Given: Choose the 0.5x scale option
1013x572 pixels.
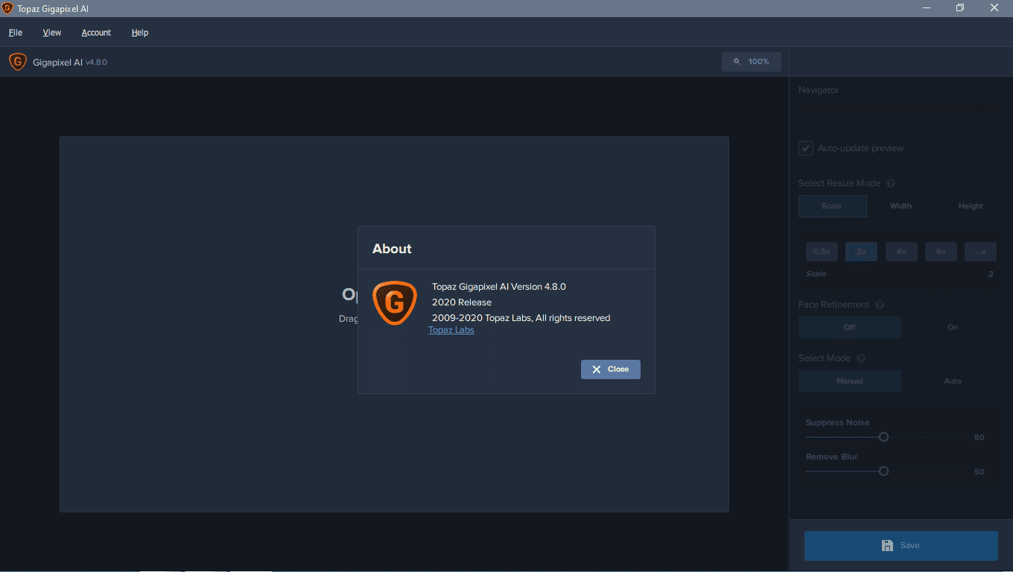Looking at the screenshot, I should tap(822, 252).
